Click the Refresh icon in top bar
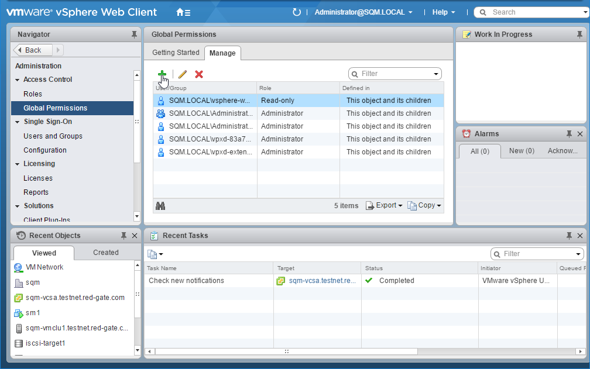The height and width of the screenshot is (369, 590). [x=296, y=12]
